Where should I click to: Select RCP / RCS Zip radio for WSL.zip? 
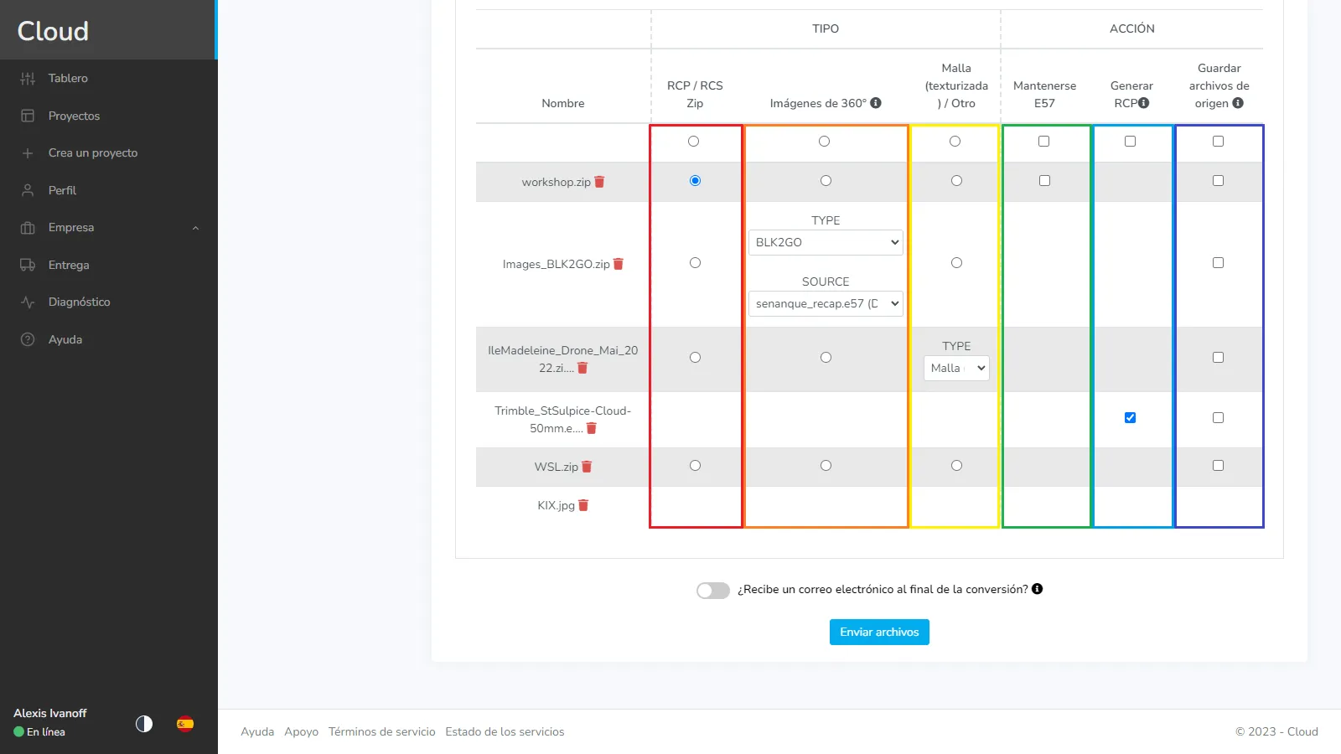(x=695, y=466)
